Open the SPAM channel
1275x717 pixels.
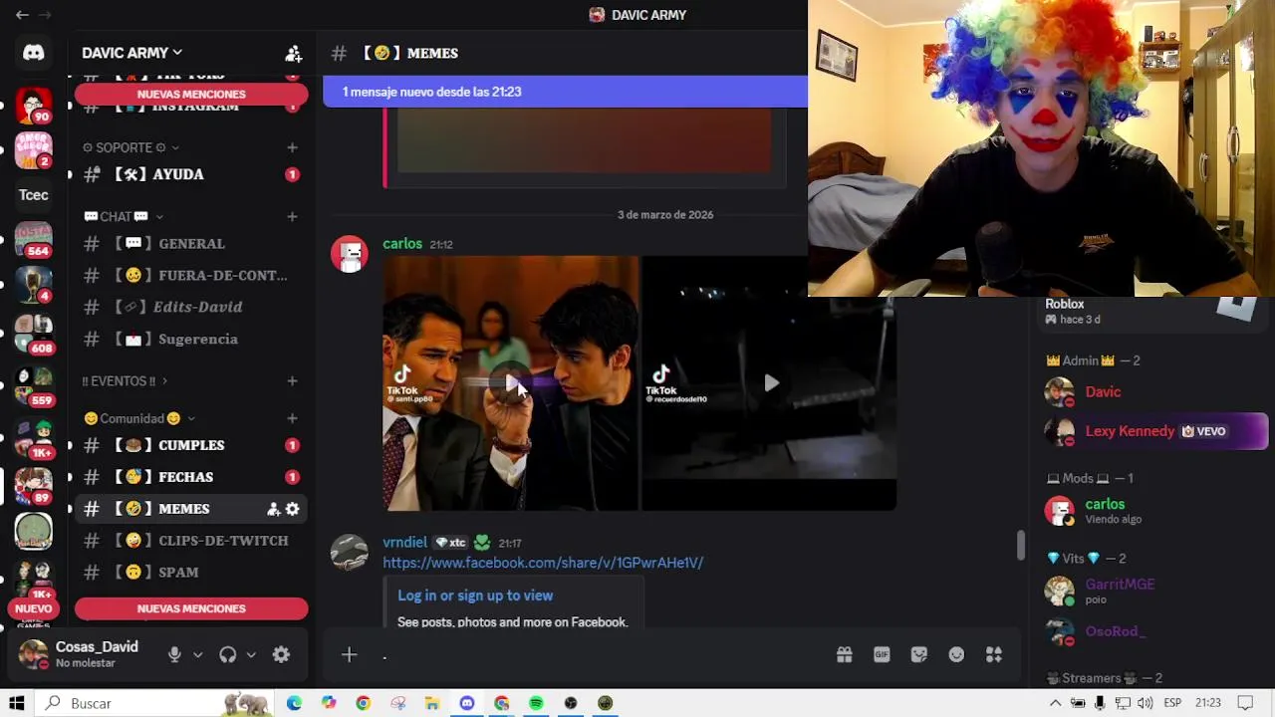(189, 573)
